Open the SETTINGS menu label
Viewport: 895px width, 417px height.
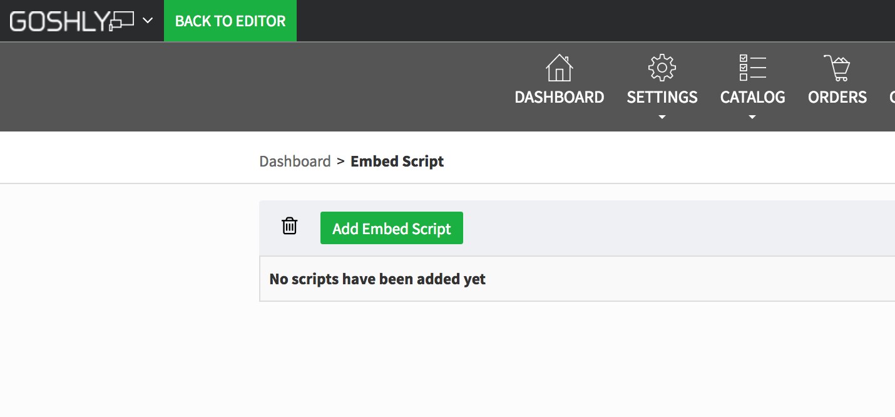click(x=662, y=97)
